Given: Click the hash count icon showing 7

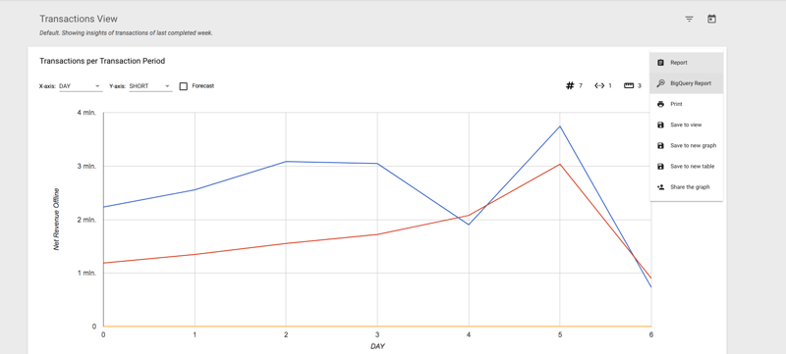Looking at the screenshot, I should (x=570, y=86).
